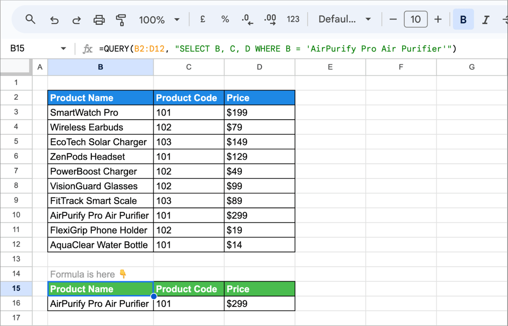Select row 15 header
The height and width of the screenshot is (326, 508).
point(16,289)
